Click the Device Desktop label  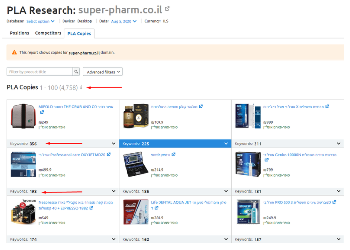77,21
